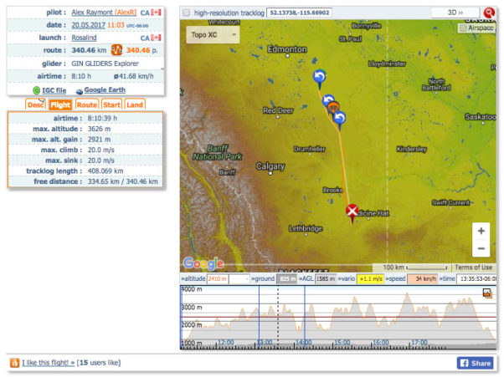Click the Canada flag next to launch Rosalind
This screenshot has width=504, height=377.
pos(156,38)
